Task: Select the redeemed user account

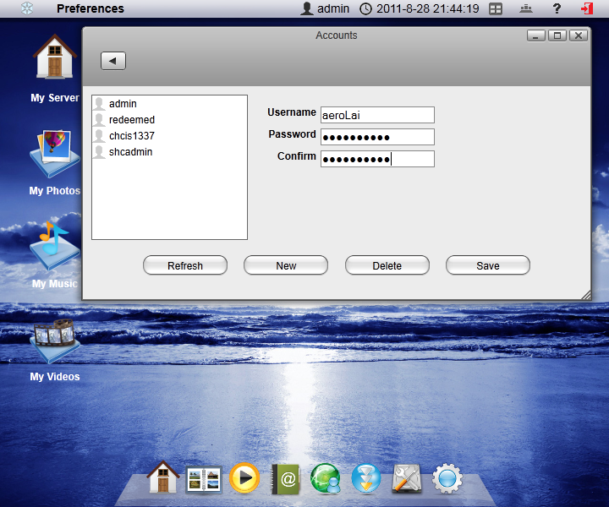Action: pos(132,120)
